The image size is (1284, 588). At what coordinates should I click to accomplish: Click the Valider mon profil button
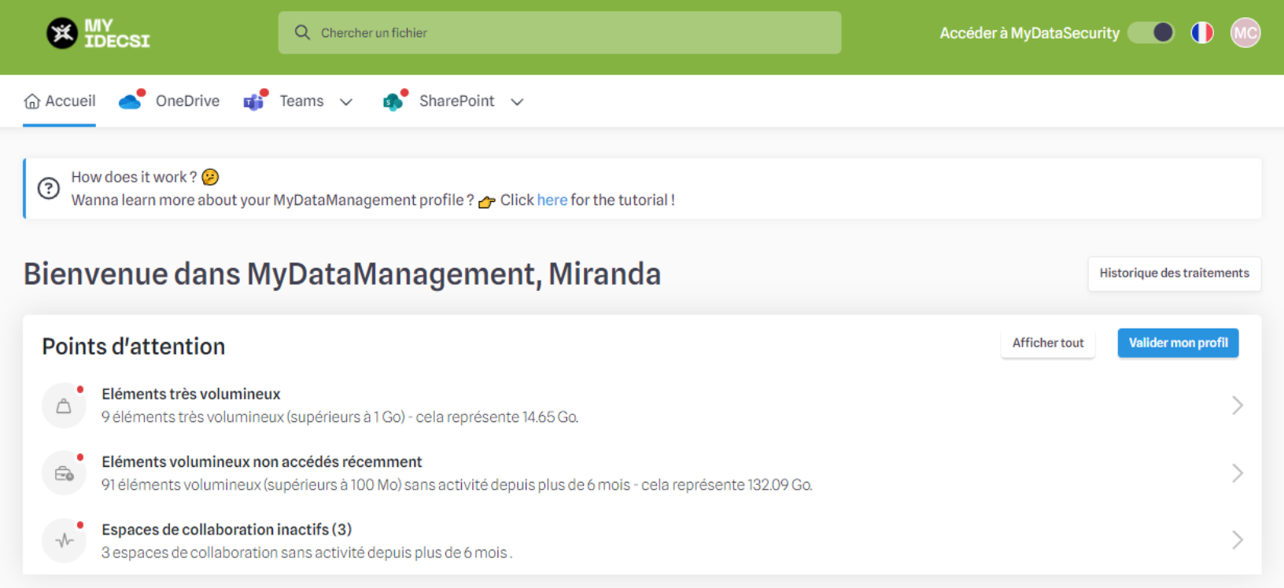pyautogui.click(x=1179, y=343)
